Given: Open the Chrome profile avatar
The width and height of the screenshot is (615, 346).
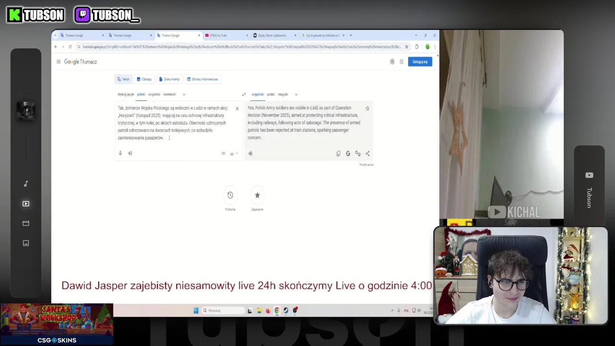Looking at the screenshot, I should pyautogui.click(x=427, y=47).
